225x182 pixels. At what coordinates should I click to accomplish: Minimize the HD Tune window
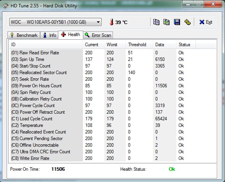188,4
